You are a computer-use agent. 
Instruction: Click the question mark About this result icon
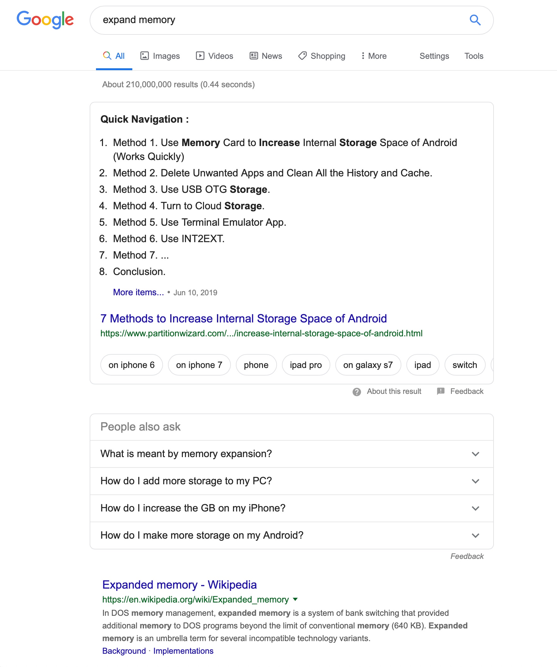tap(356, 392)
